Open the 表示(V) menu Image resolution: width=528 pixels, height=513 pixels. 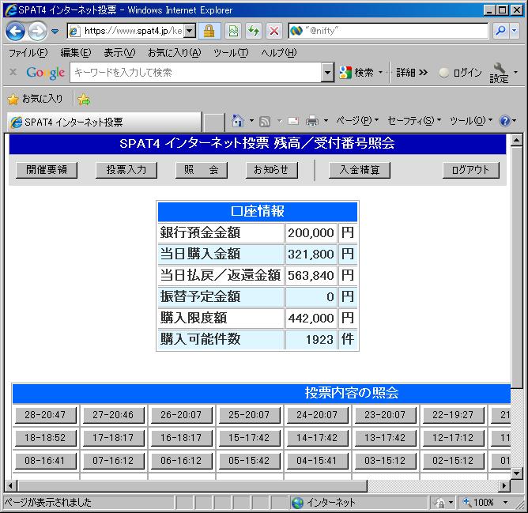coord(119,53)
